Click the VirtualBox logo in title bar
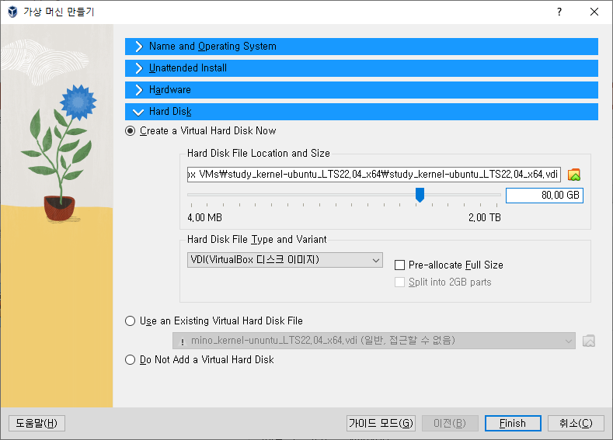This screenshot has height=440, width=613. pos(12,12)
